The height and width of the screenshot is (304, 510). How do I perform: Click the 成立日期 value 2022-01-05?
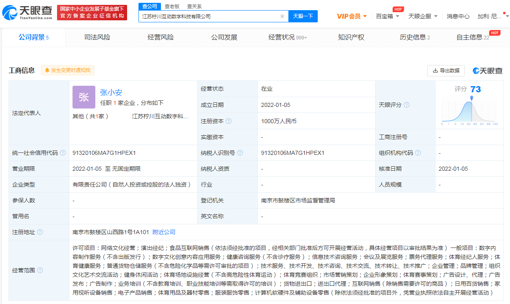tap(276, 105)
